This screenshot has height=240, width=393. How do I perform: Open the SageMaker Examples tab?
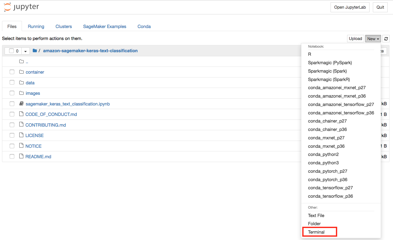pyautogui.click(x=105, y=26)
